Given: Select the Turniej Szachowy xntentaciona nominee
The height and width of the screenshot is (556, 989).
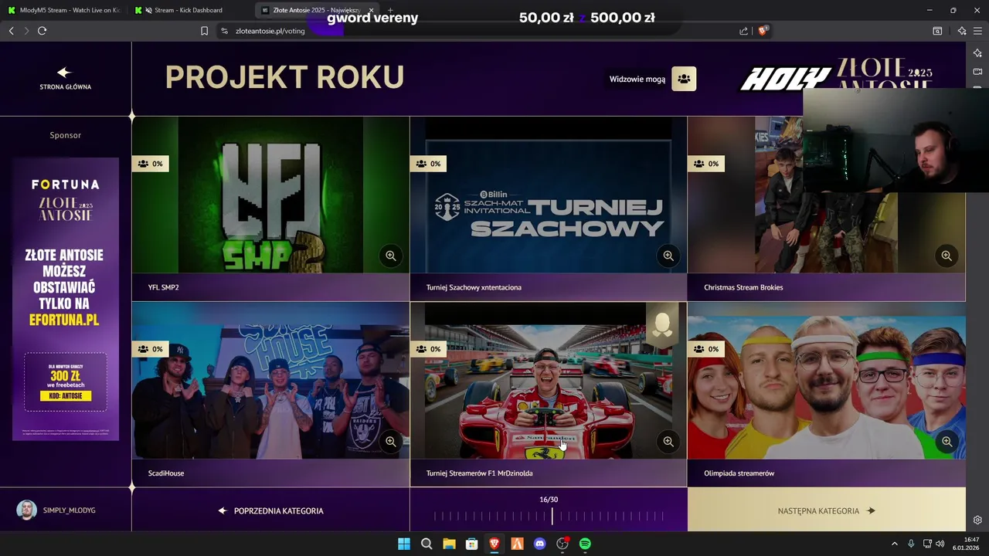Looking at the screenshot, I should (x=549, y=208).
